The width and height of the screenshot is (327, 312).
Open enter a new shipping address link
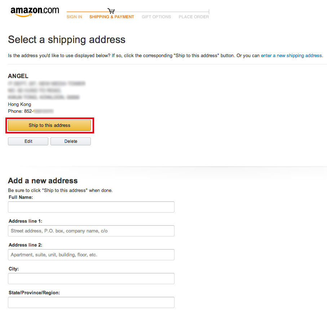[x=291, y=55]
